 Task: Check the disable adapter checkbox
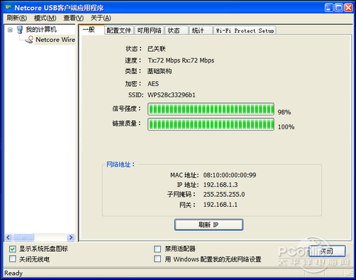tap(157, 249)
